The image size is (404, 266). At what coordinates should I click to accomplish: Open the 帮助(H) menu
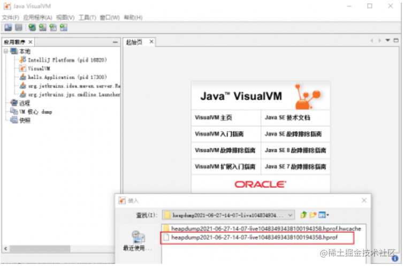(x=133, y=18)
